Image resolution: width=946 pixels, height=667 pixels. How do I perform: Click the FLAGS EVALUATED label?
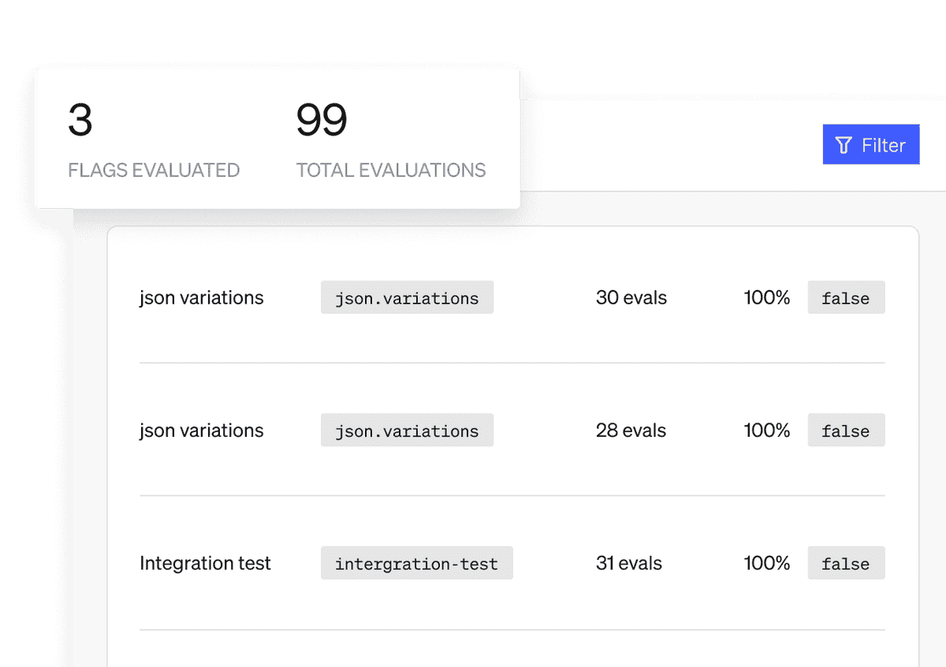tap(154, 170)
